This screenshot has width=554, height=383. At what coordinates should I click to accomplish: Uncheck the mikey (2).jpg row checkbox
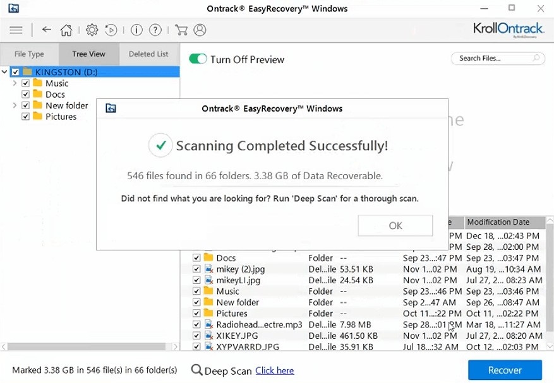point(196,269)
